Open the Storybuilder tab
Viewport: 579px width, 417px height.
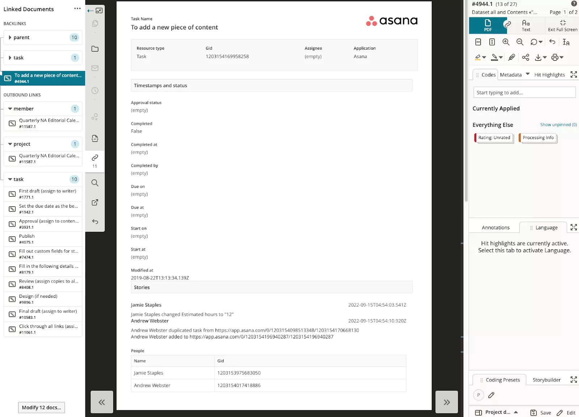click(546, 380)
